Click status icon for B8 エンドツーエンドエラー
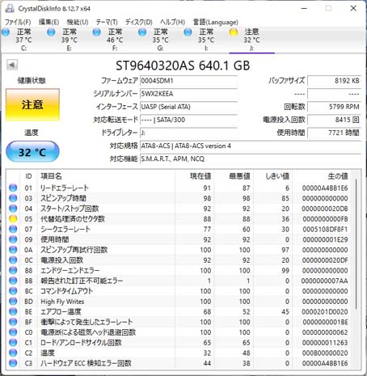 pyautogui.click(x=13, y=270)
